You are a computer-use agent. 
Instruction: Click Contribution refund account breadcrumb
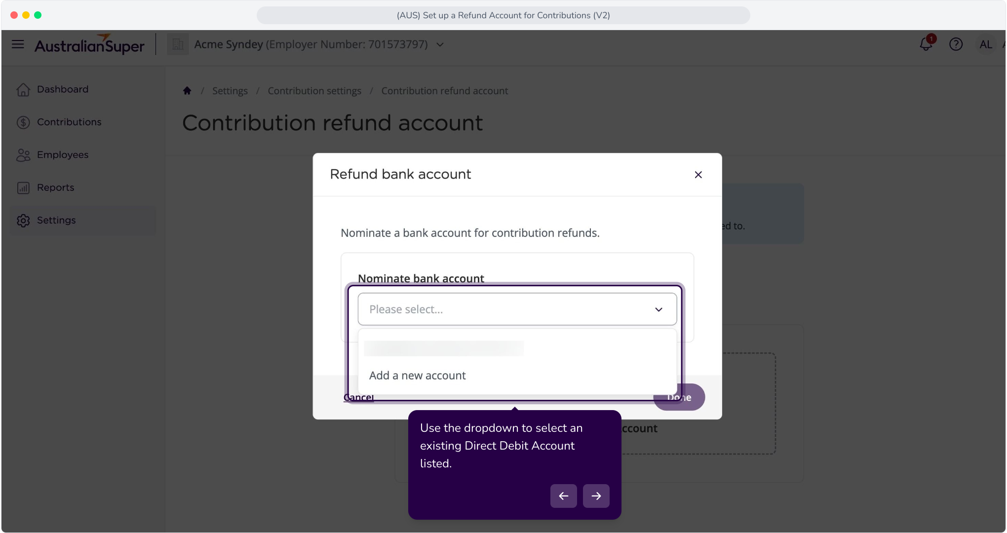[x=444, y=91]
